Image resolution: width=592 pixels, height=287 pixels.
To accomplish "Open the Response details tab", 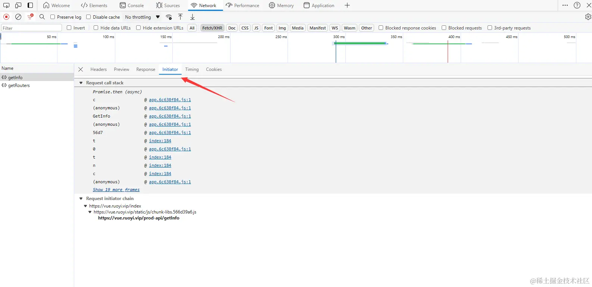I will point(146,69).
